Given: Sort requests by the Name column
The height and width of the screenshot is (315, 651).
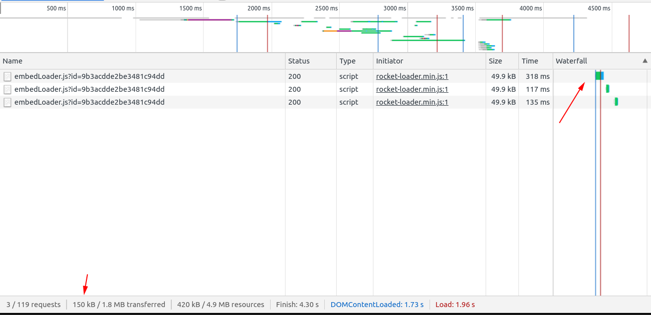Looking at the screenshot, I should 12,61.
